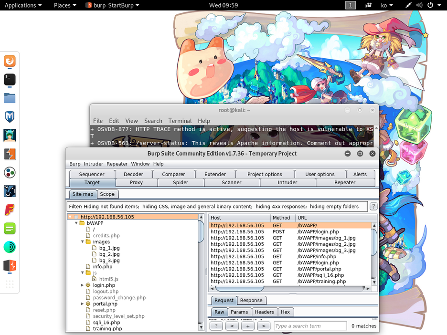Switch to the Response tab
The width and height of the screenshot is (447, 335).
(x=251, y=300)
